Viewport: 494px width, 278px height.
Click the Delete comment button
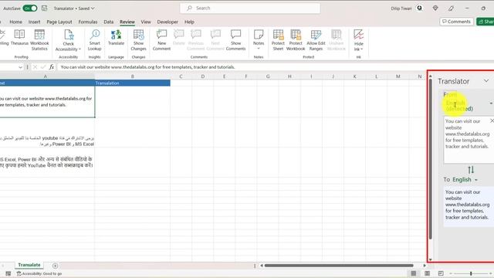point(178,38)
